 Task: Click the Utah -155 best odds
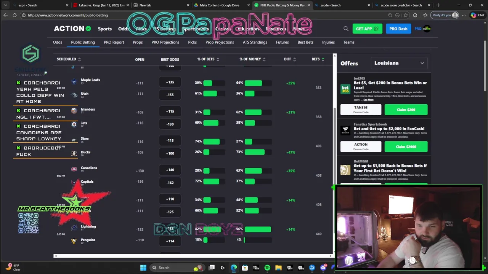170,95
